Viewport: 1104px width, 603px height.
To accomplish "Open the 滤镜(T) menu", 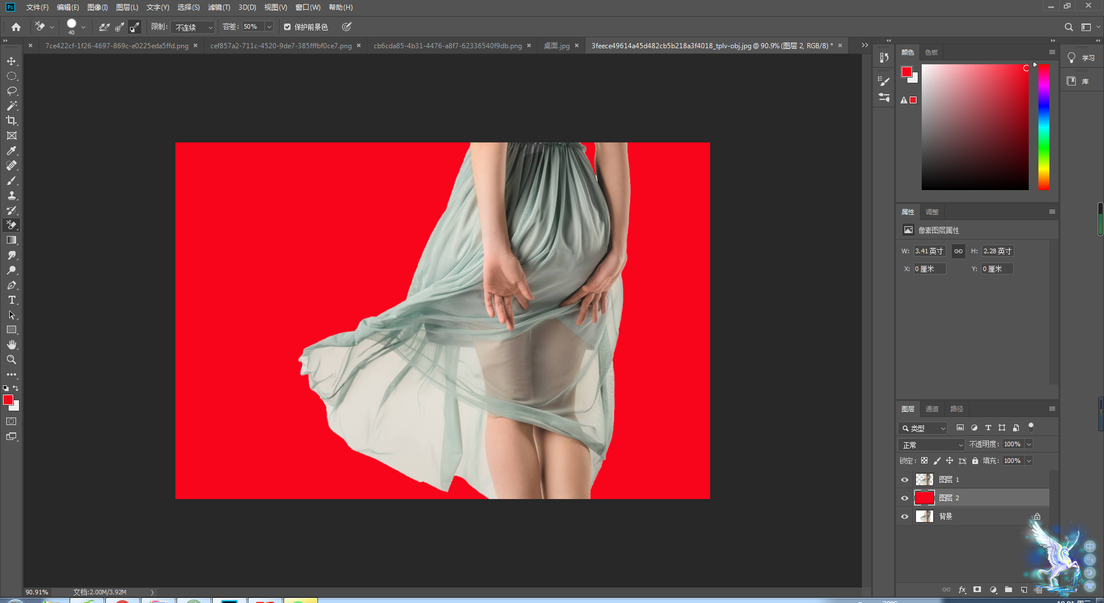I will pyautogui.click(x=218, y=7).
